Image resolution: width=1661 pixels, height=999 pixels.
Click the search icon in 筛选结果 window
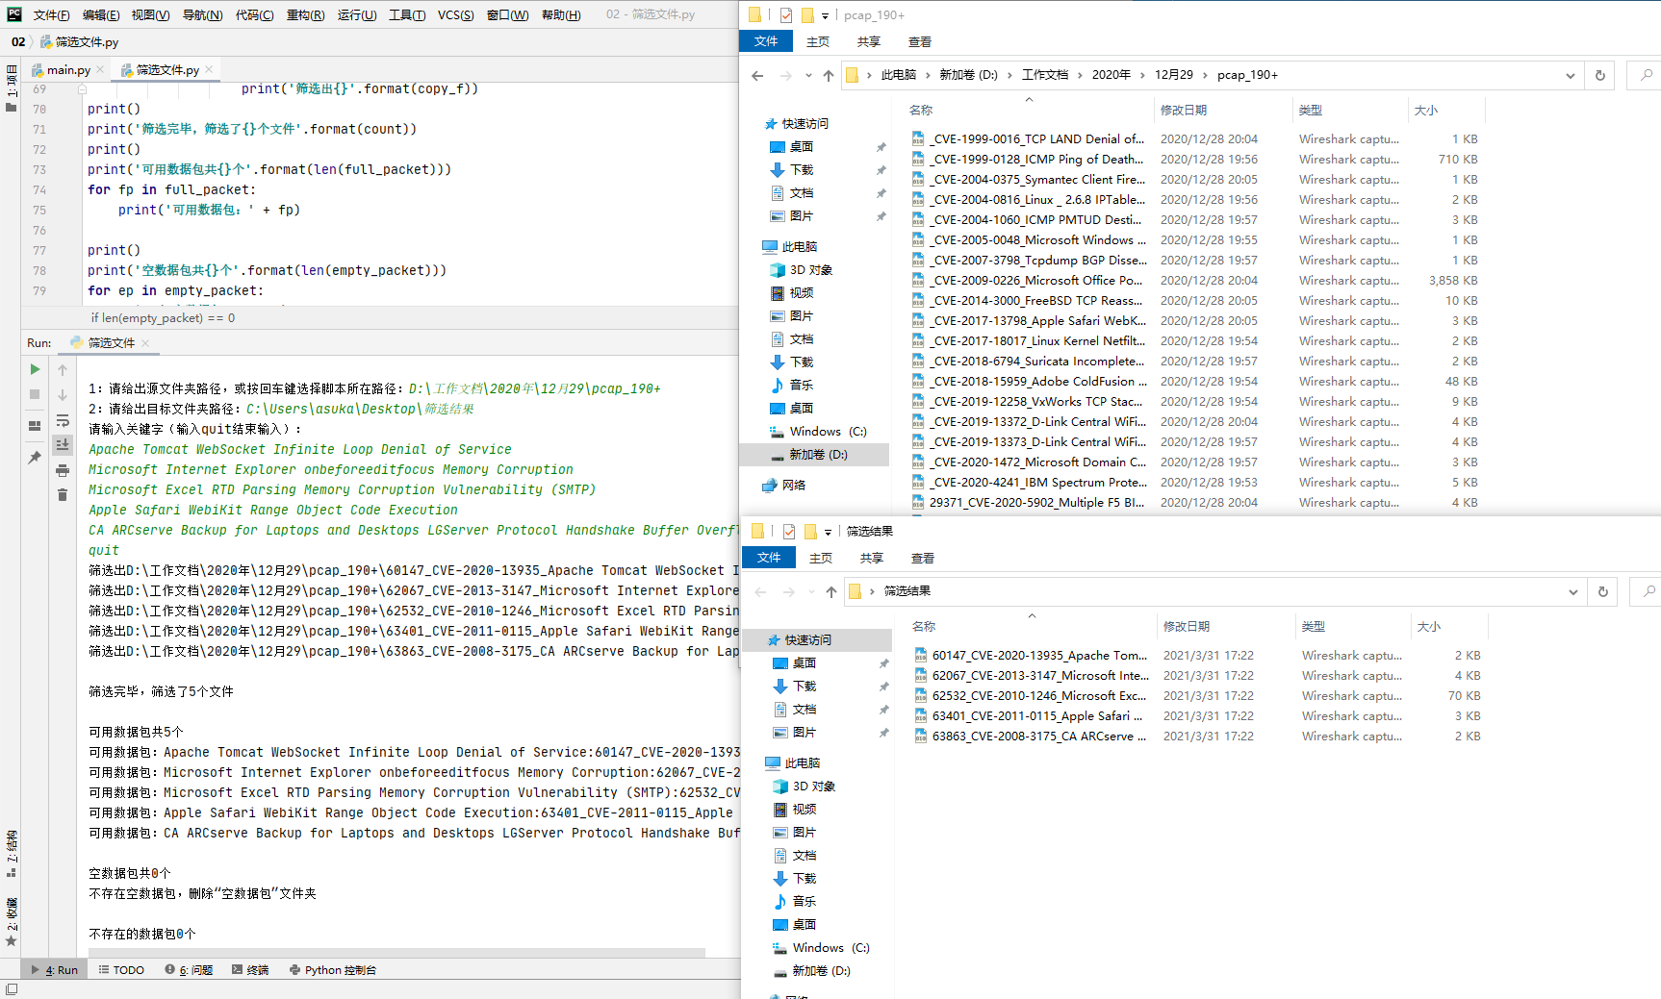coord(1649,591)
